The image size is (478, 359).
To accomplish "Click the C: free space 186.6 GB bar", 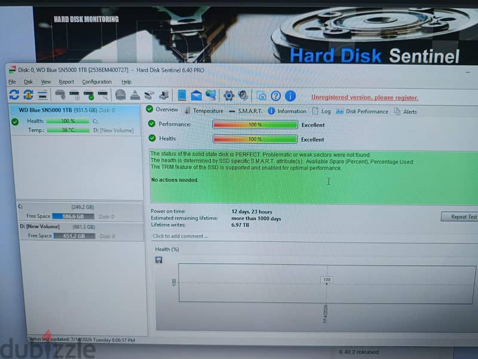I will point(73,217).
